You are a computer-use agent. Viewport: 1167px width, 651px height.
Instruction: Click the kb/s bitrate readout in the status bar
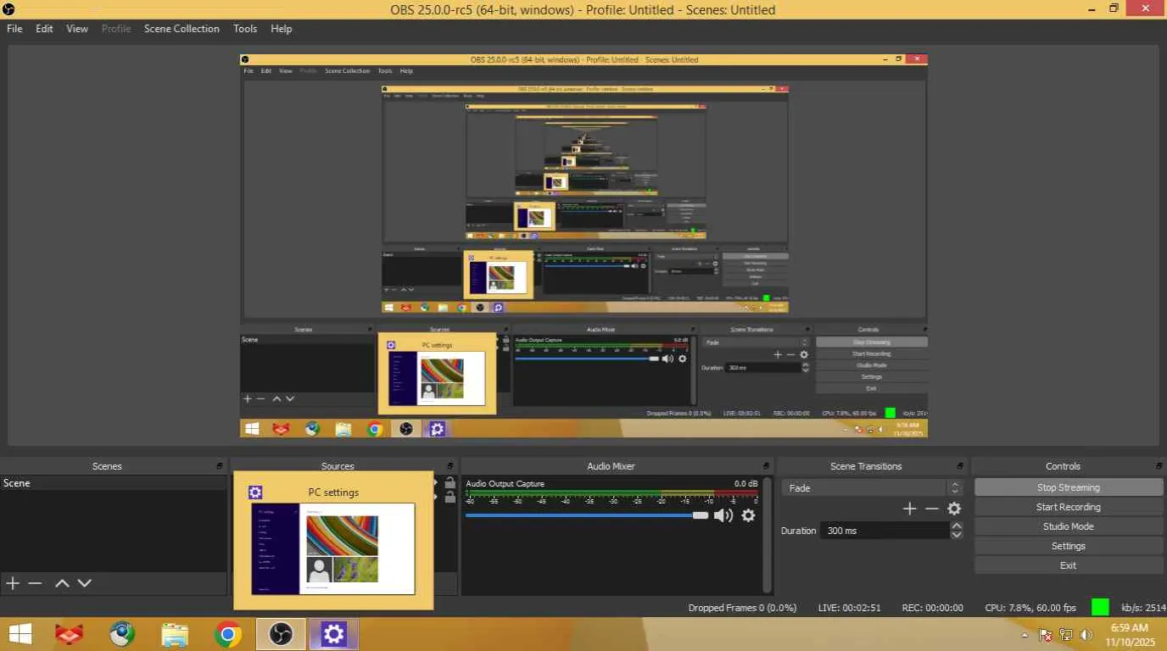[1144, 608]
